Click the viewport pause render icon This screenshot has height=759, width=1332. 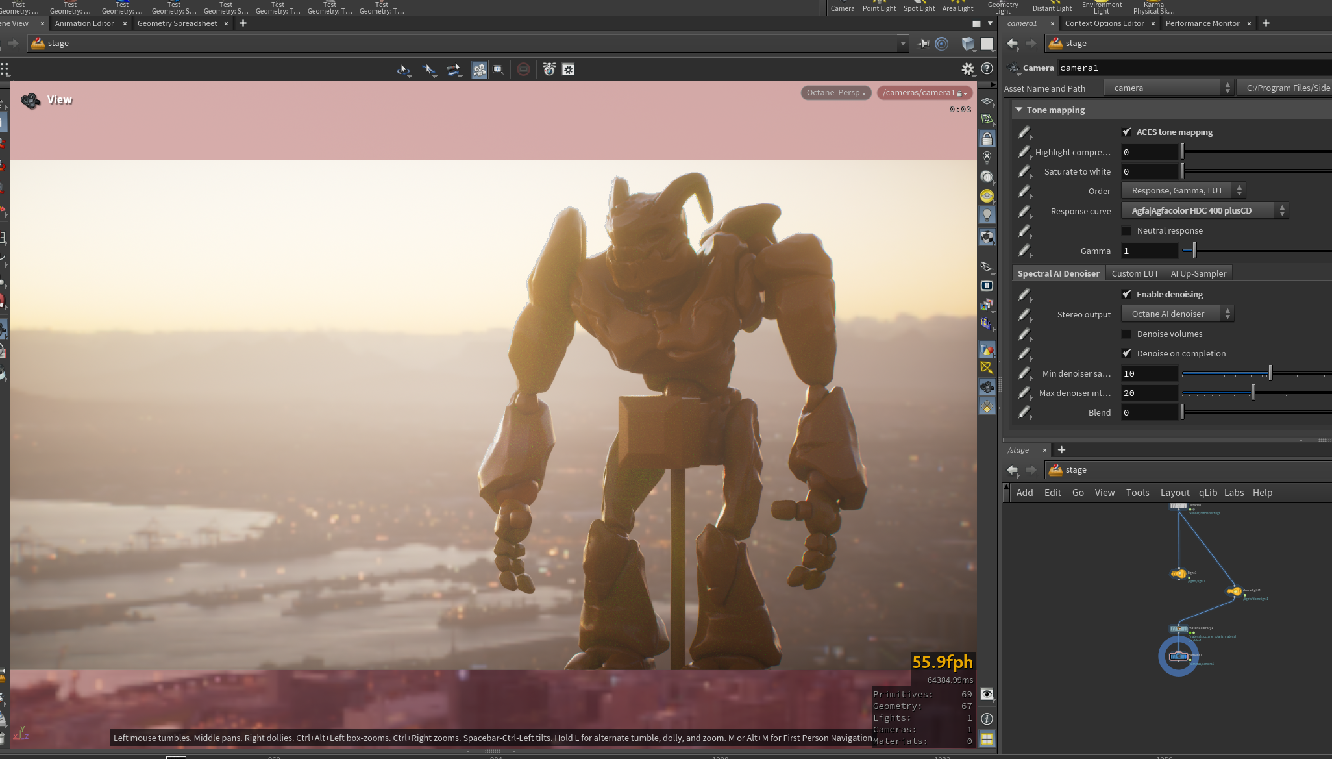point(987,286)
